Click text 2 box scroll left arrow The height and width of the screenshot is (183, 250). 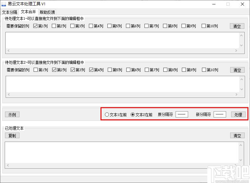tap(9, 95)
